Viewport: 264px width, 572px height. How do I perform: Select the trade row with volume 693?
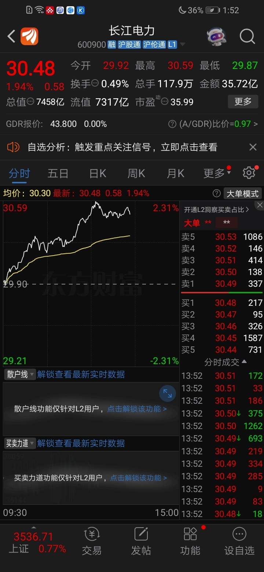(222, 439)
